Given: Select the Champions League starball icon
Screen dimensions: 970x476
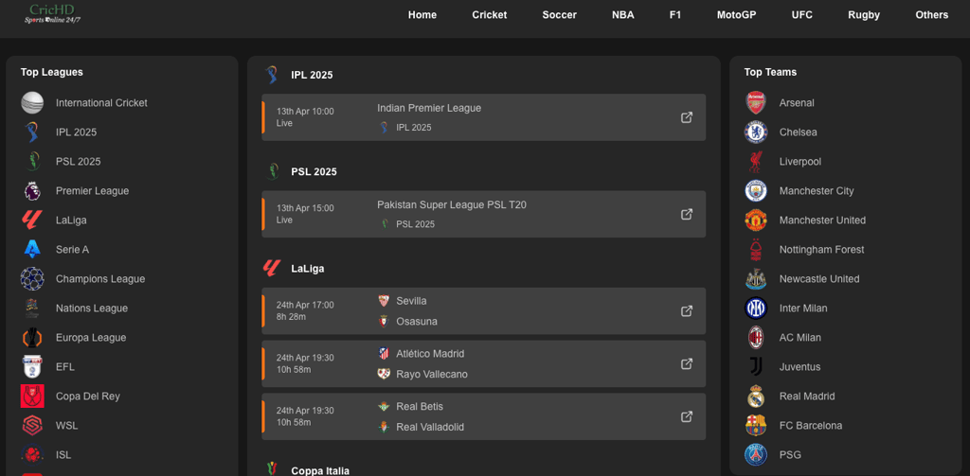Looking at the screenshot, I should click(x=32, y=279).
